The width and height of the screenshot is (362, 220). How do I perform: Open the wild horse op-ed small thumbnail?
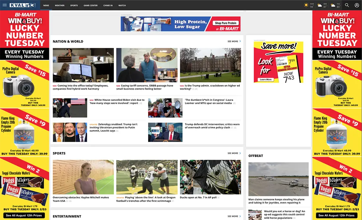[255, 215]
